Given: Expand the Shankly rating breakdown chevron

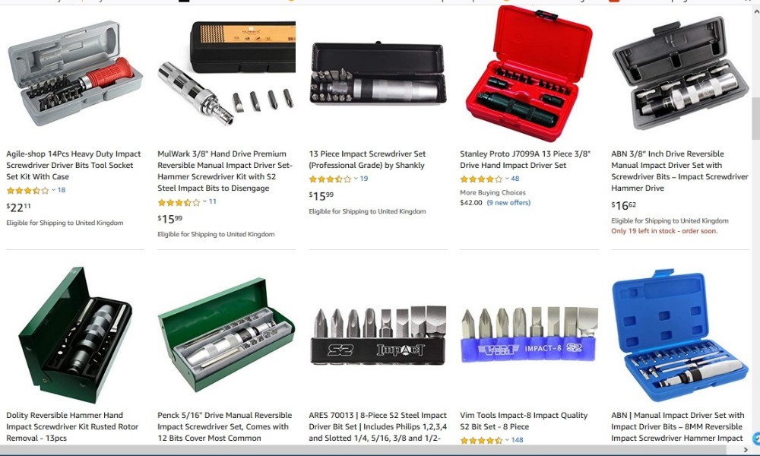Looking at the screenshot, I should click(x=356, y=179).
